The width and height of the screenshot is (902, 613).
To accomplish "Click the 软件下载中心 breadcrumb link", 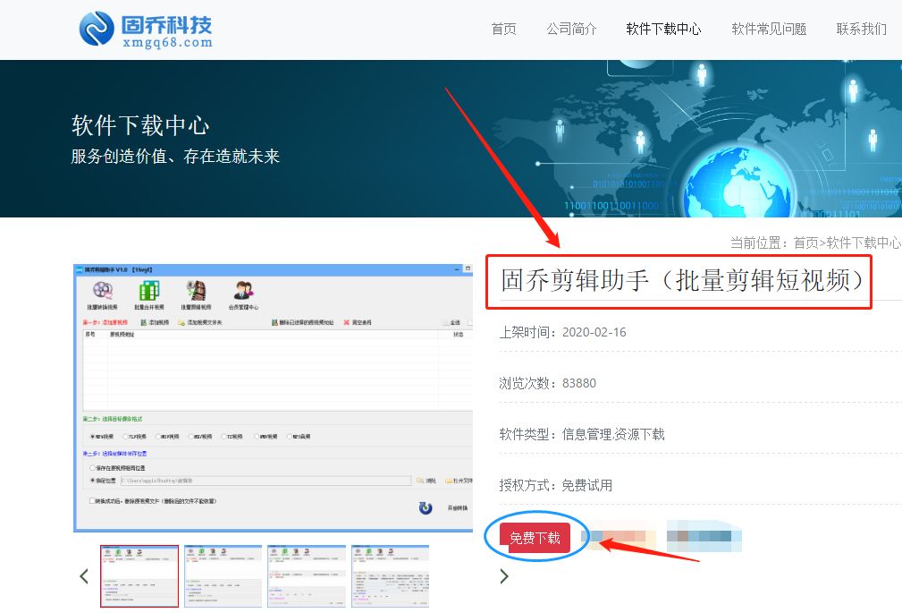I will 863,243.
